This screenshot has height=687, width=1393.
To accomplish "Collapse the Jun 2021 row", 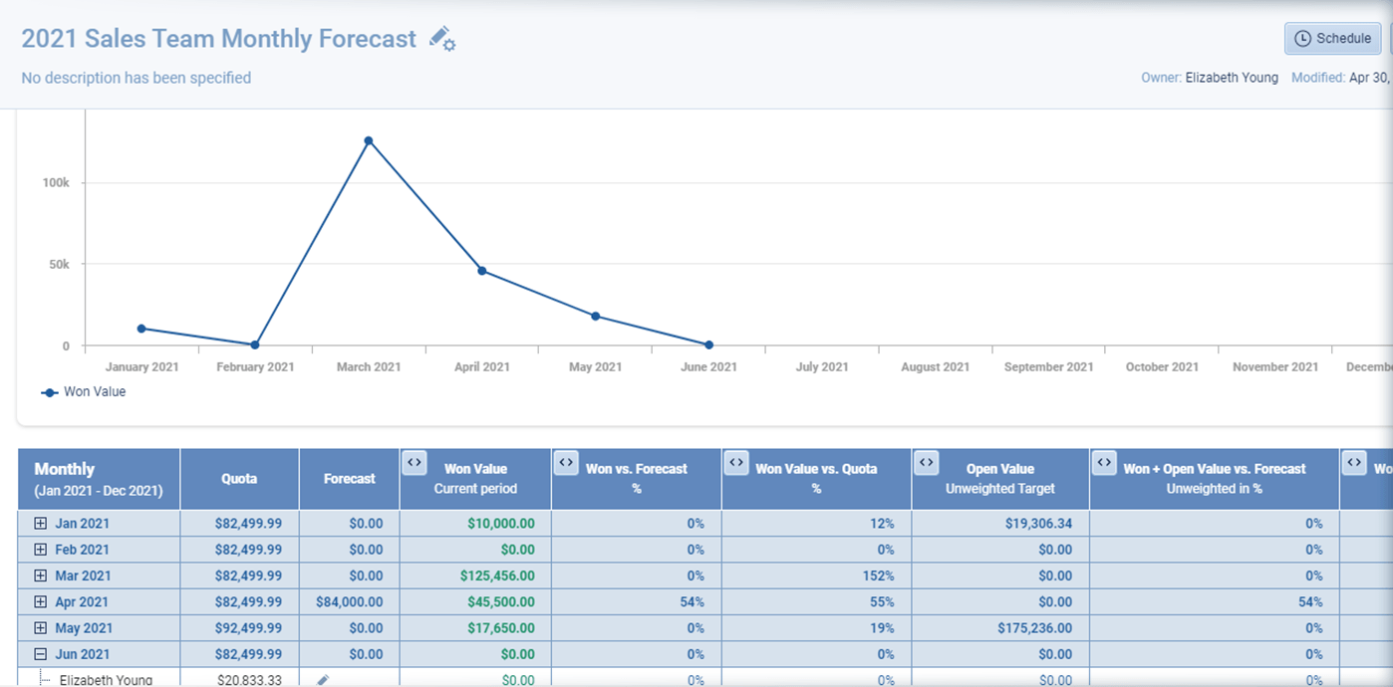I will (x=38, y=654).
